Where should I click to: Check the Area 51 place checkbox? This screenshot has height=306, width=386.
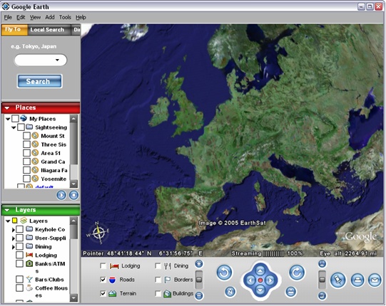26,153
